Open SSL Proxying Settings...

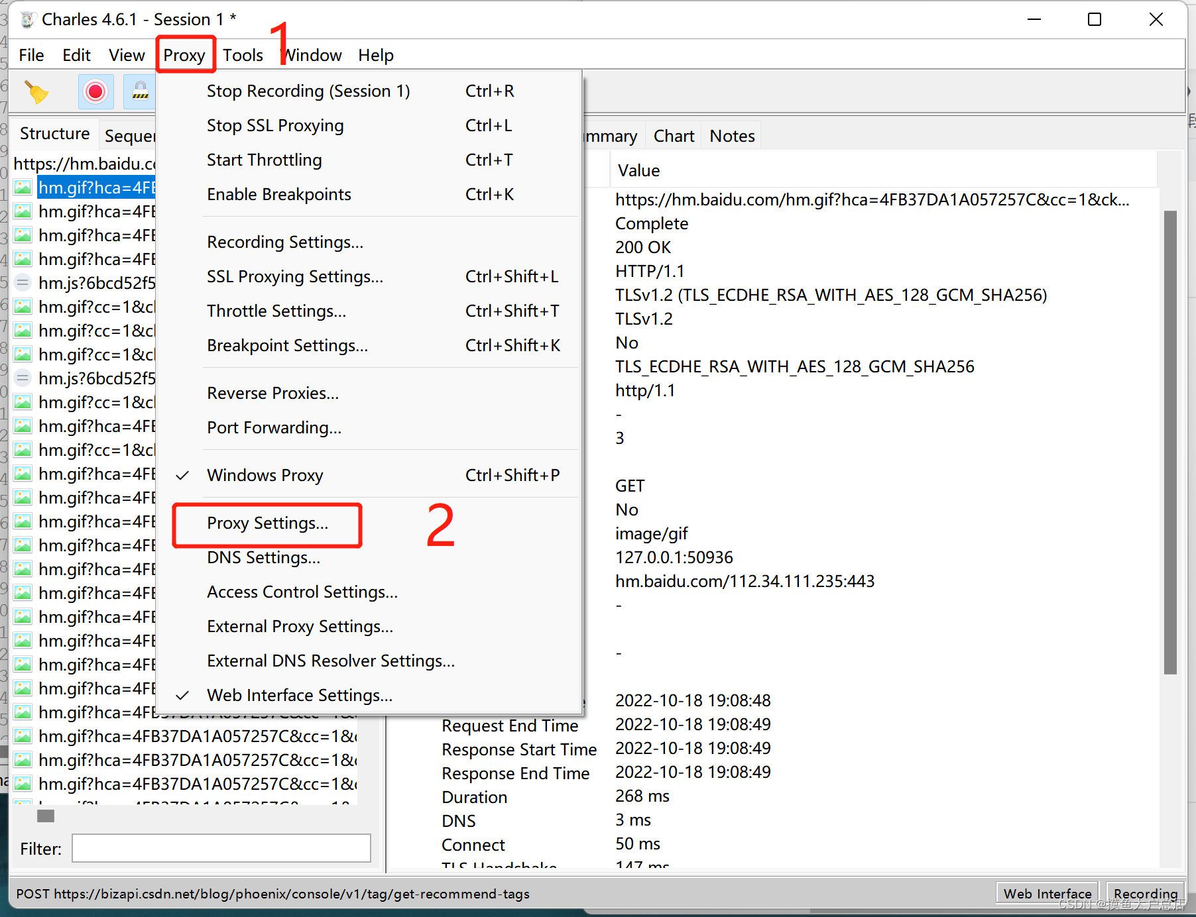click(370, 276)
